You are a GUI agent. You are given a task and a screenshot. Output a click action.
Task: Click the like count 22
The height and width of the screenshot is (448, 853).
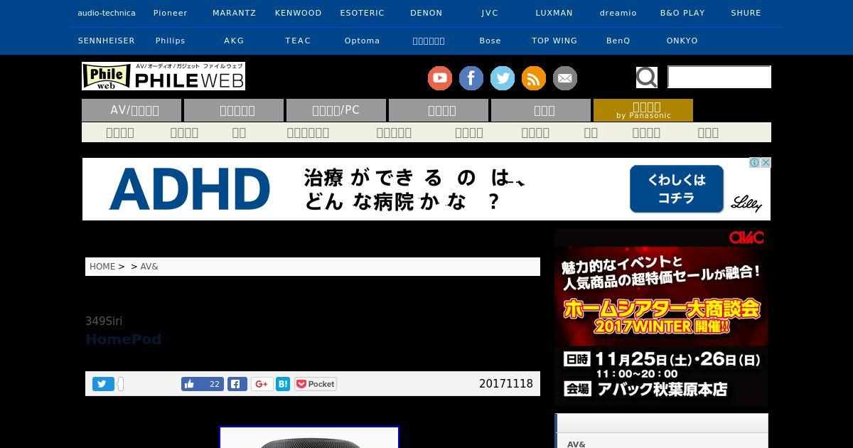click(x=215, y=384)
